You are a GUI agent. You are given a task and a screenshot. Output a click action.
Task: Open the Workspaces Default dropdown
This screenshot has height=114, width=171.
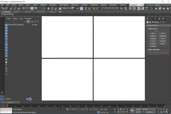(162, 5)
